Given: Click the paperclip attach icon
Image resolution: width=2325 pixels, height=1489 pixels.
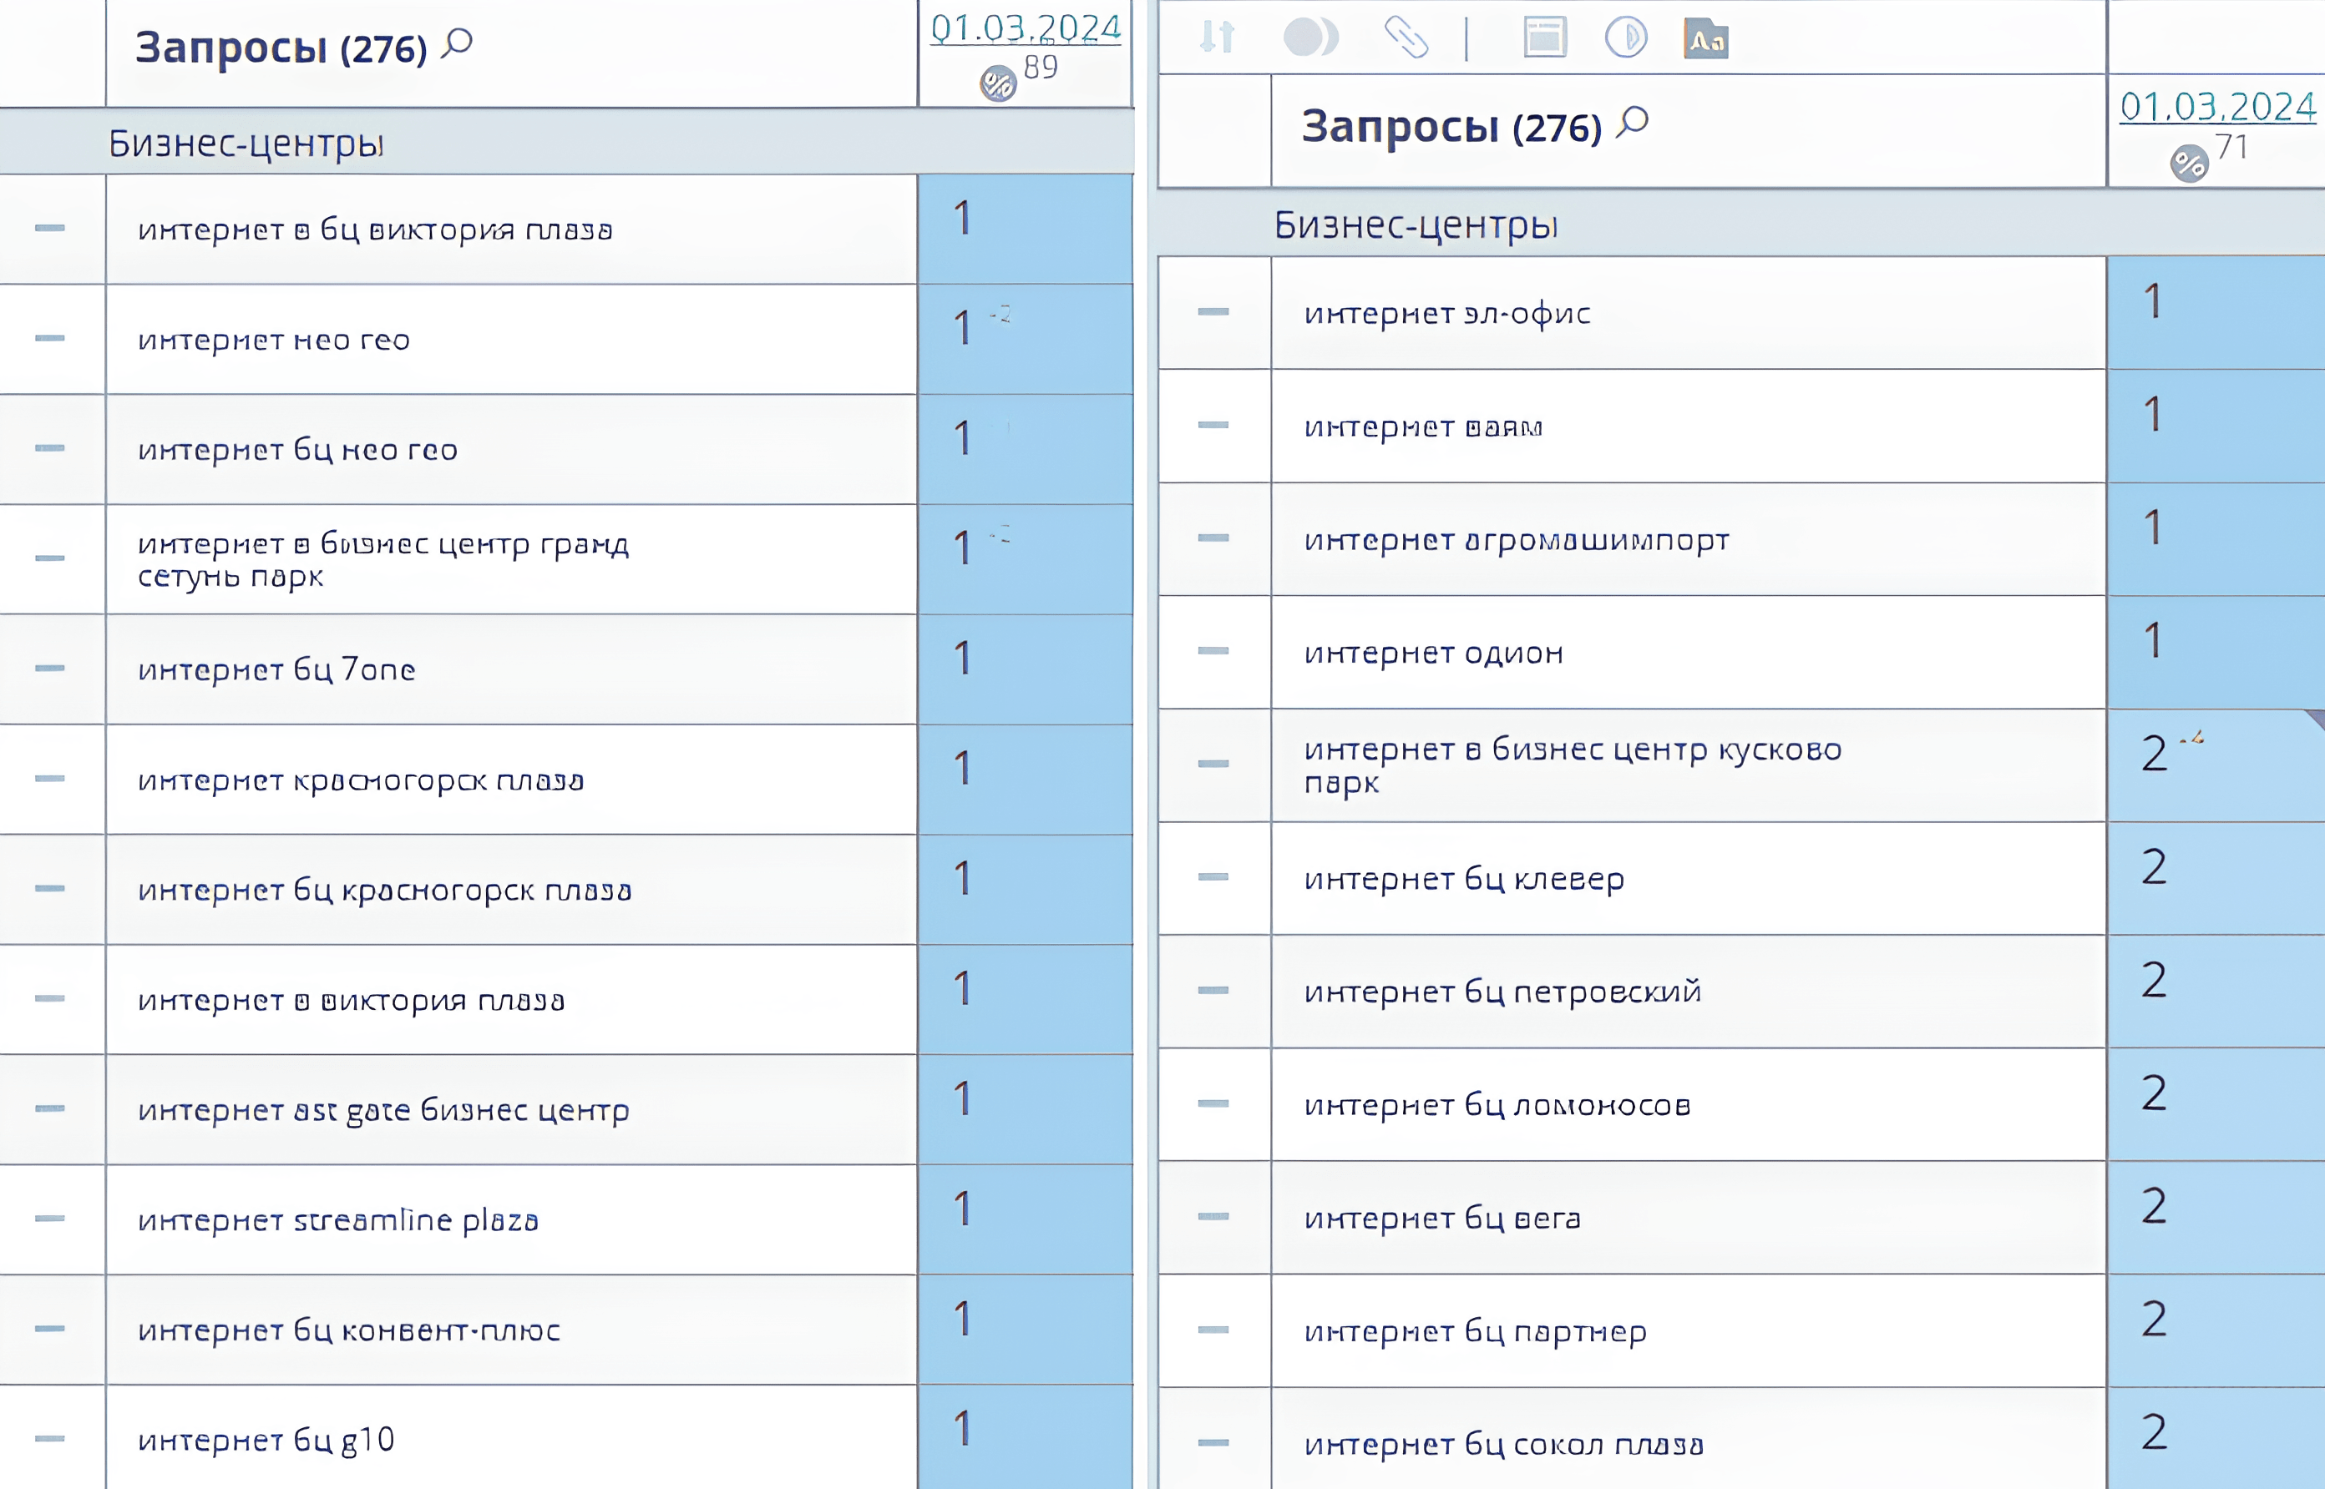Looking at the screenshot, I should [x=1406, y=38].
